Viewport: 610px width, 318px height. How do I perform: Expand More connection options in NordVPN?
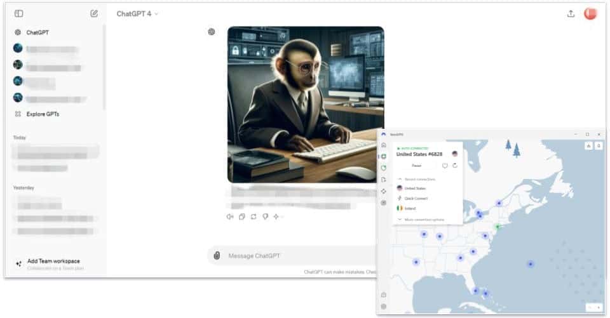pos(421,220)
